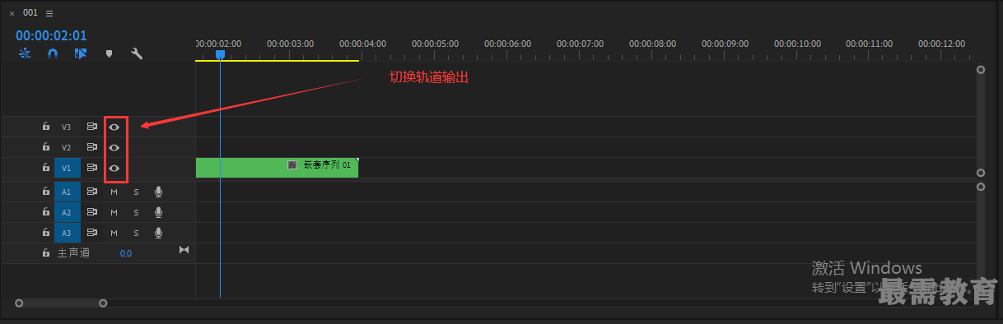Toggle A2 track targeting
The image size is (1003, 324).
(x=68, y=212)
